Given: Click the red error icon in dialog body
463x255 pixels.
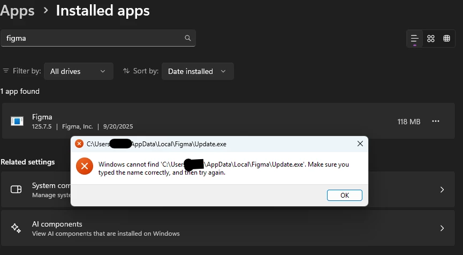Looking at the screenshot, I should pos(85,167).
